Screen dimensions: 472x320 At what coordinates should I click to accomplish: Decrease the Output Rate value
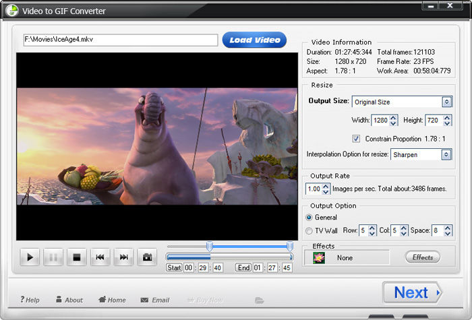click(x=326, y=191)
